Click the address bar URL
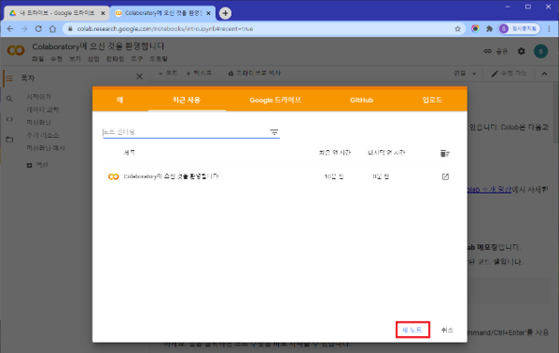Viewport: 559px width, 353px height. pos(164,29)
